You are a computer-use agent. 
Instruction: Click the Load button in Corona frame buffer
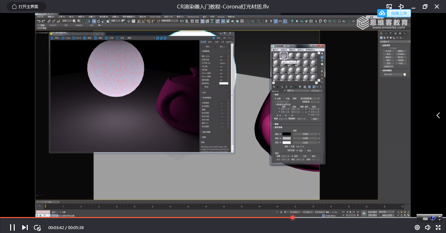point(222,47)
